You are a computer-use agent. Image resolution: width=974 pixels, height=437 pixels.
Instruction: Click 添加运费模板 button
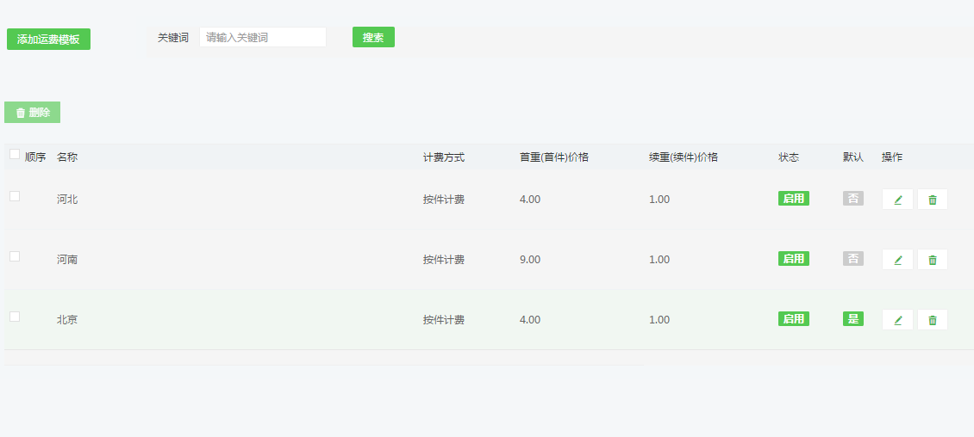pos(48,39)
